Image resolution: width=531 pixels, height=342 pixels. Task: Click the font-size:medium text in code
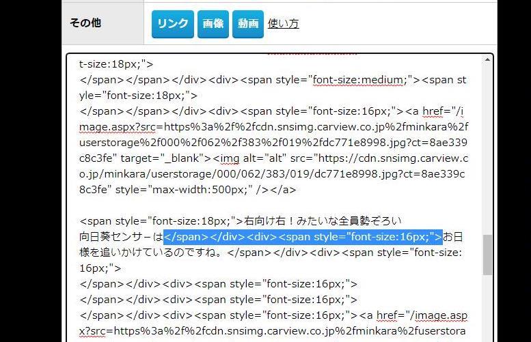pyautogui.click(x=358, y=80)
